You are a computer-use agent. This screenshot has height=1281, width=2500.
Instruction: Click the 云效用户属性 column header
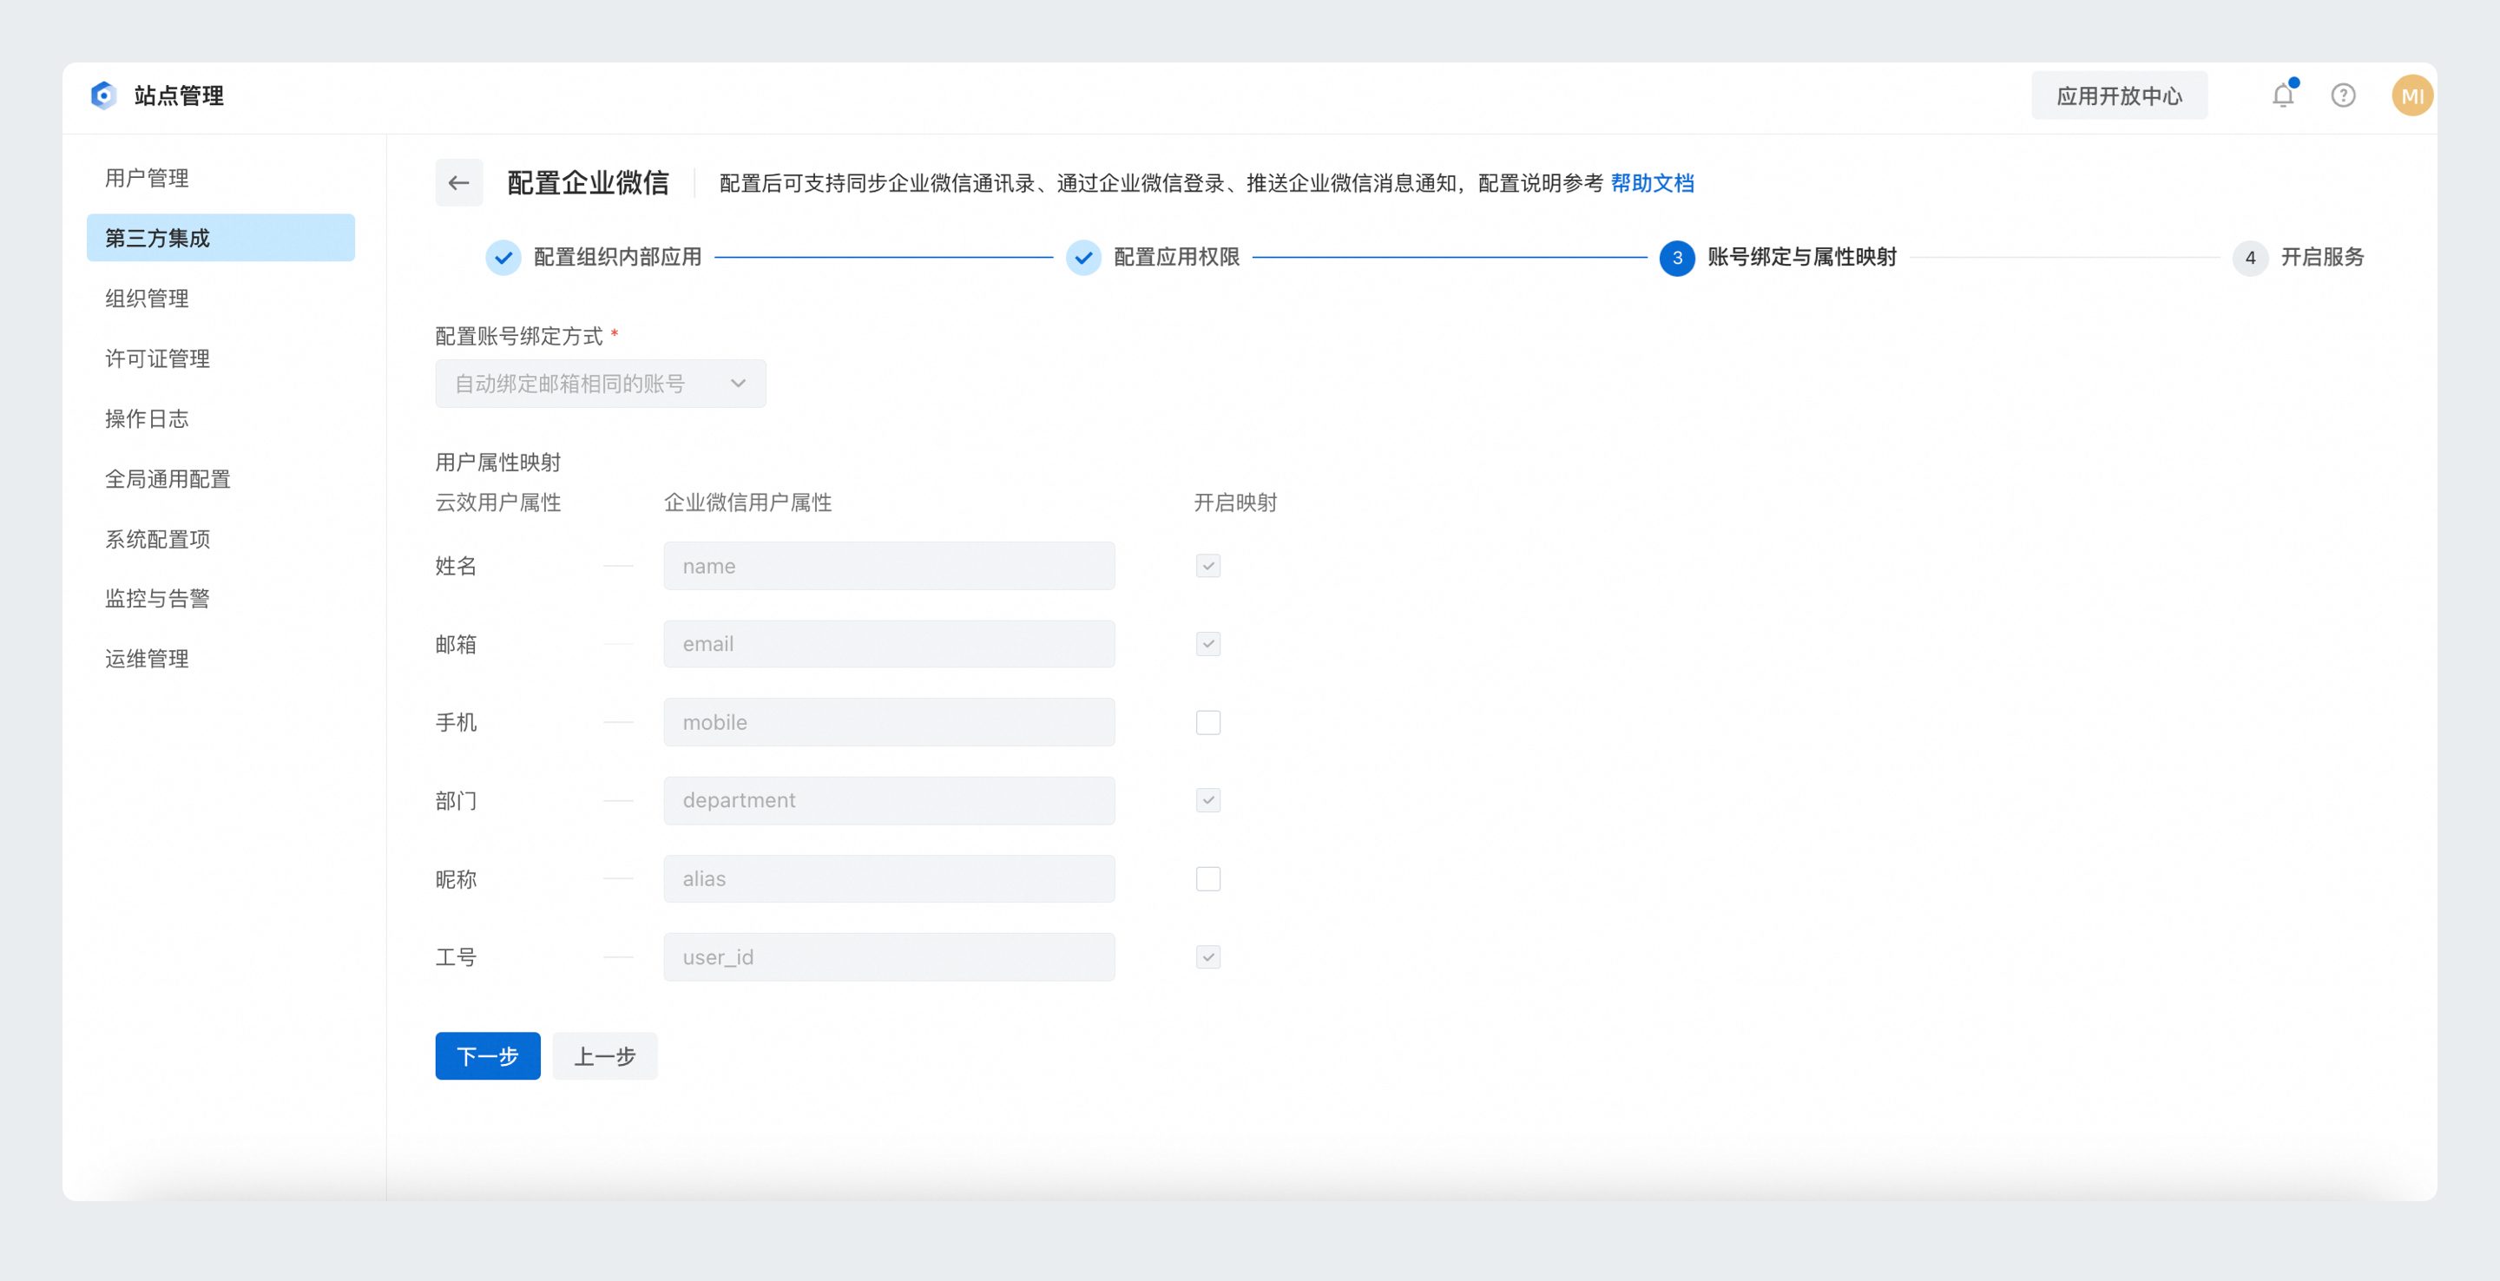tap(498, 503)
